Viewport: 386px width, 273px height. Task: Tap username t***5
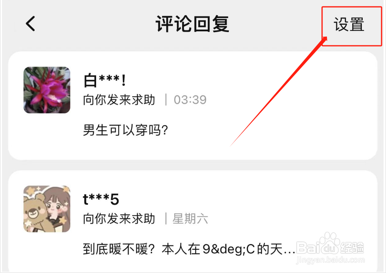pyautogui.click(x=101, y=199)
